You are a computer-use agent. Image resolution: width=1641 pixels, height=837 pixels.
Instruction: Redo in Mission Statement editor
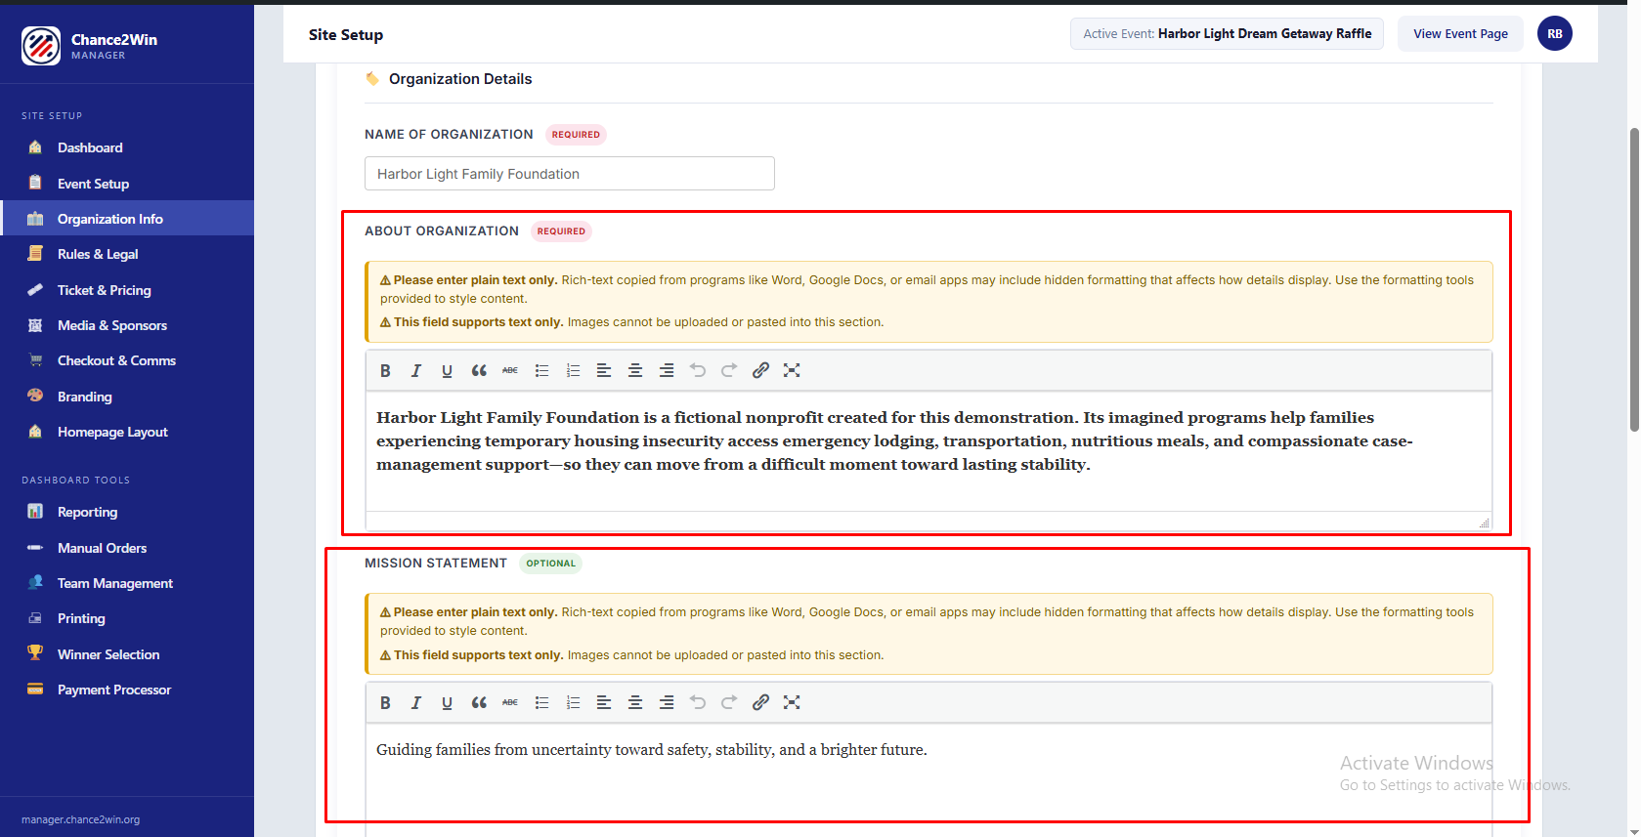click(729, 702)
